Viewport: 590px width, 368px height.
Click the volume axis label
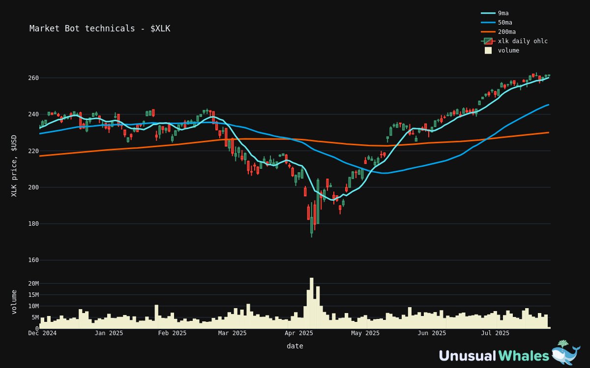(x=14, y=302)
